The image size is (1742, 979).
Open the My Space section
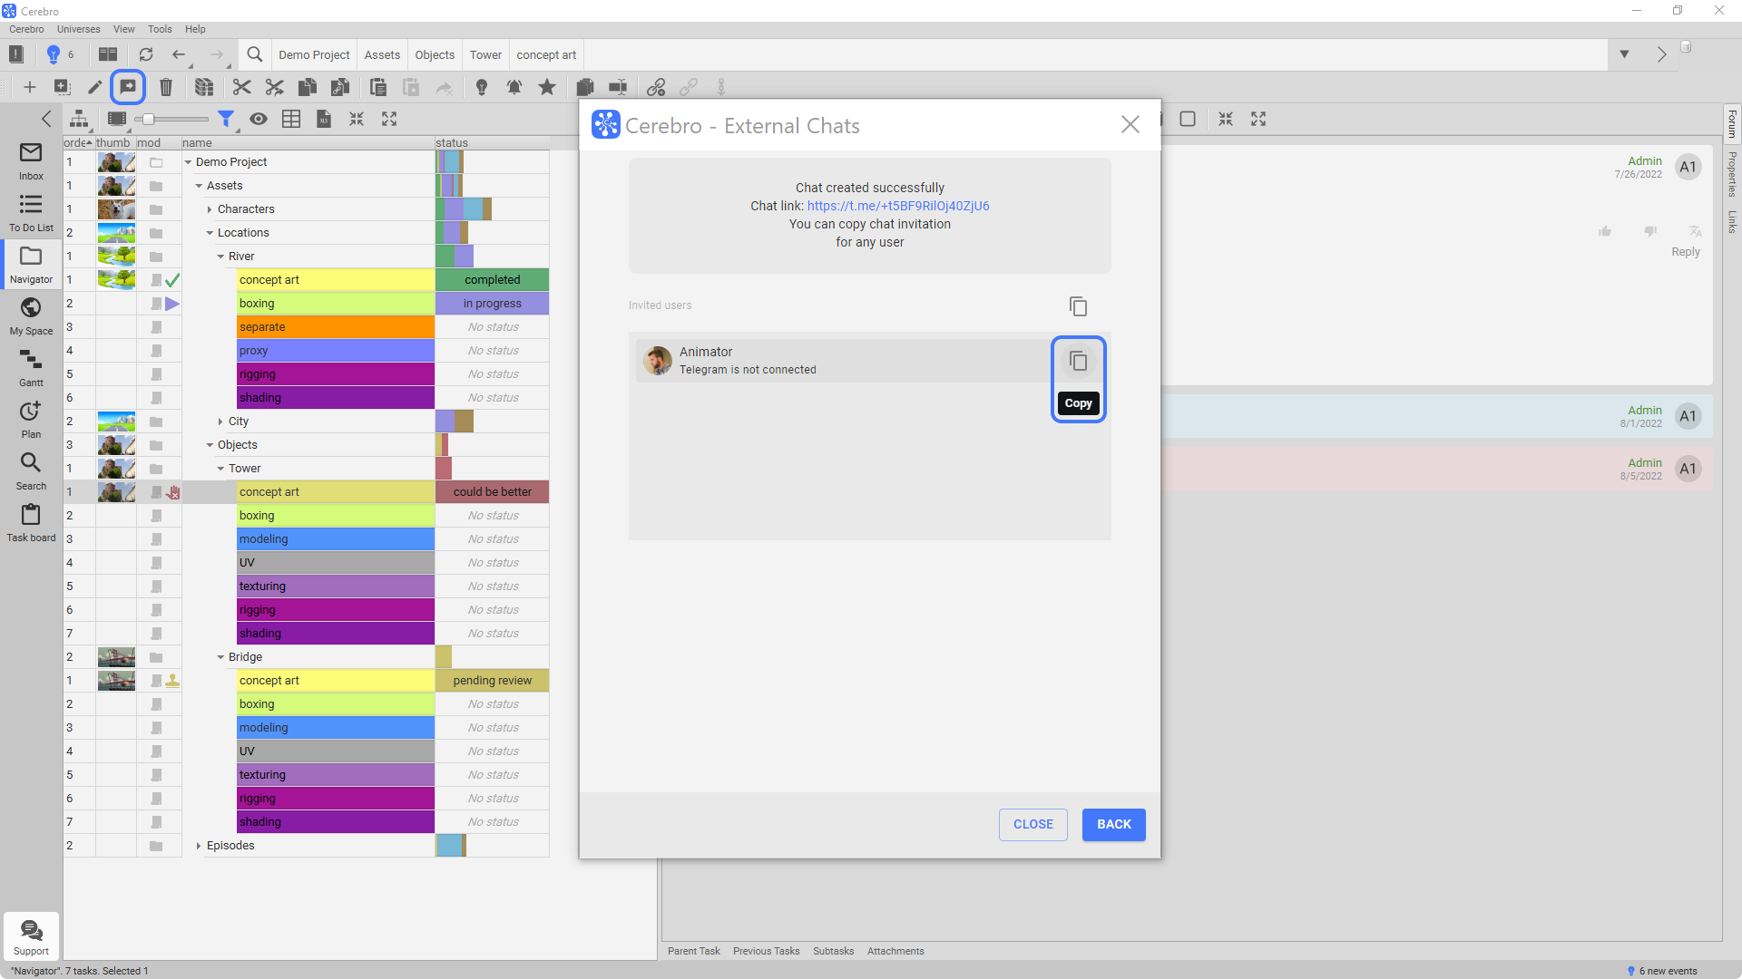[31, 316]
